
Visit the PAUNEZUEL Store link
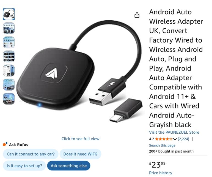pos(174,132)
